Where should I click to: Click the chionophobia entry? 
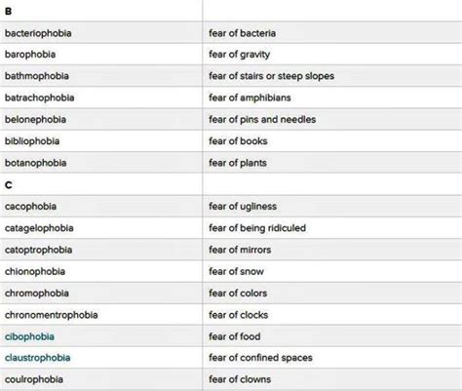[x=35, y=271]
